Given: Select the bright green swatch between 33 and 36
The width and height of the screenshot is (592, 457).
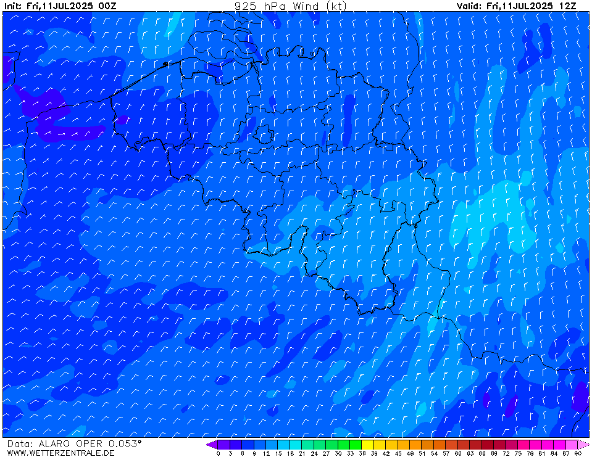Looking at the screenshot, I should [x=356, y=445].
